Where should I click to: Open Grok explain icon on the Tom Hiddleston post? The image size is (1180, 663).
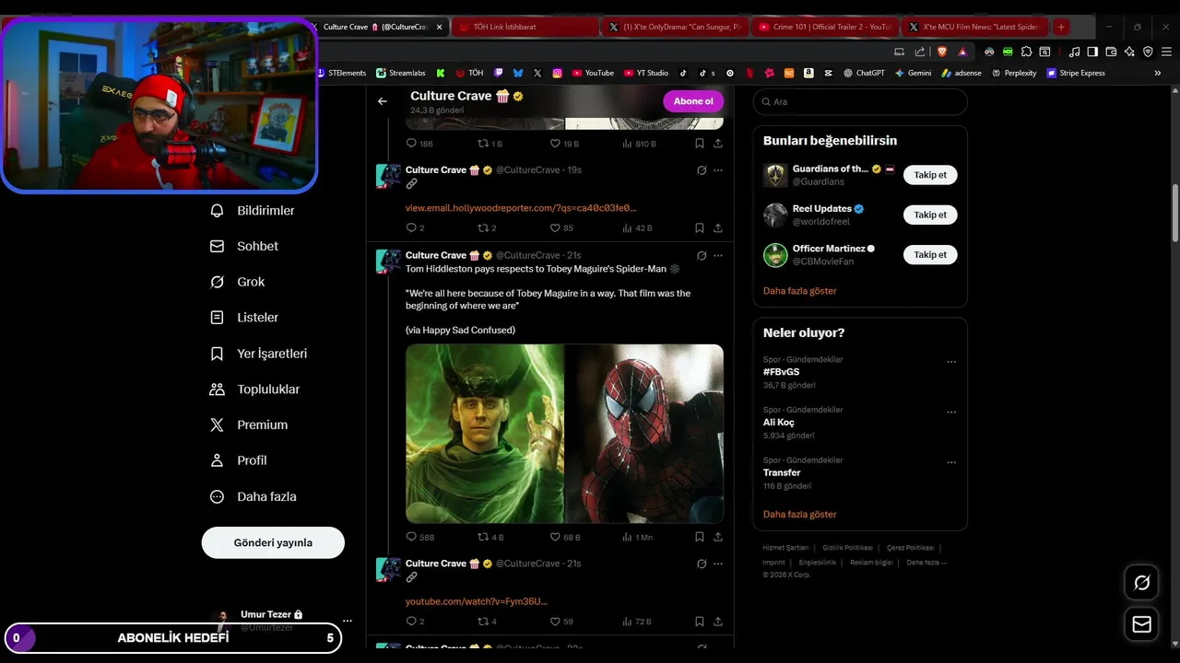click(x=702, y=255)
